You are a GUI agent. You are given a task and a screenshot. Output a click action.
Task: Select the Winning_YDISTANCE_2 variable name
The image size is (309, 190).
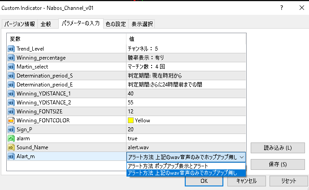pyautogui.click(x=44, y=103)
